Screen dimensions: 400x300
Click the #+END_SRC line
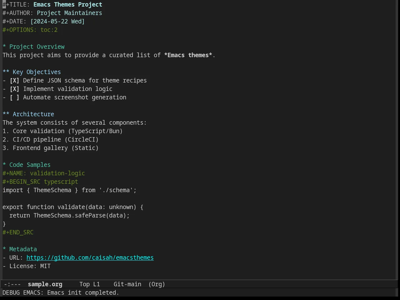18,232
